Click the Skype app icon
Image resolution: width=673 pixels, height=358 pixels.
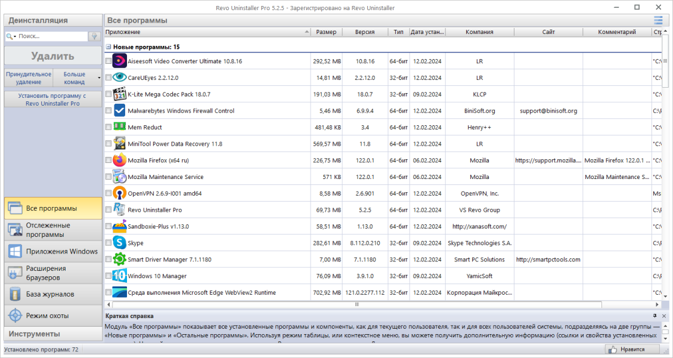point(119,242)
